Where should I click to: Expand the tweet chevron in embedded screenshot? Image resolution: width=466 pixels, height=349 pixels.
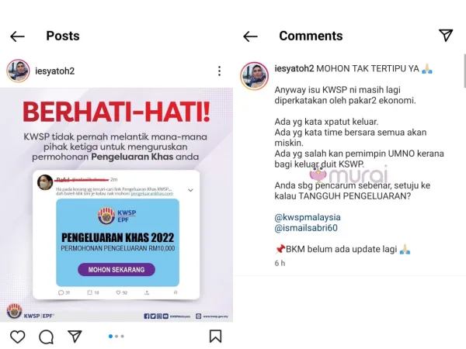[x=190, y=190]
